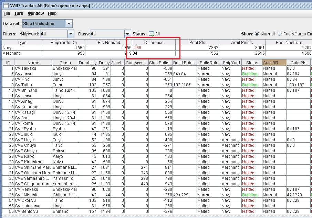Click the WitP Tracker window title icon

pyautogui.click(x=6, y=6)
